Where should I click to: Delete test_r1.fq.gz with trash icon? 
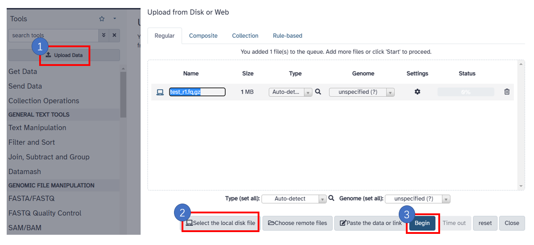point(507,92)
